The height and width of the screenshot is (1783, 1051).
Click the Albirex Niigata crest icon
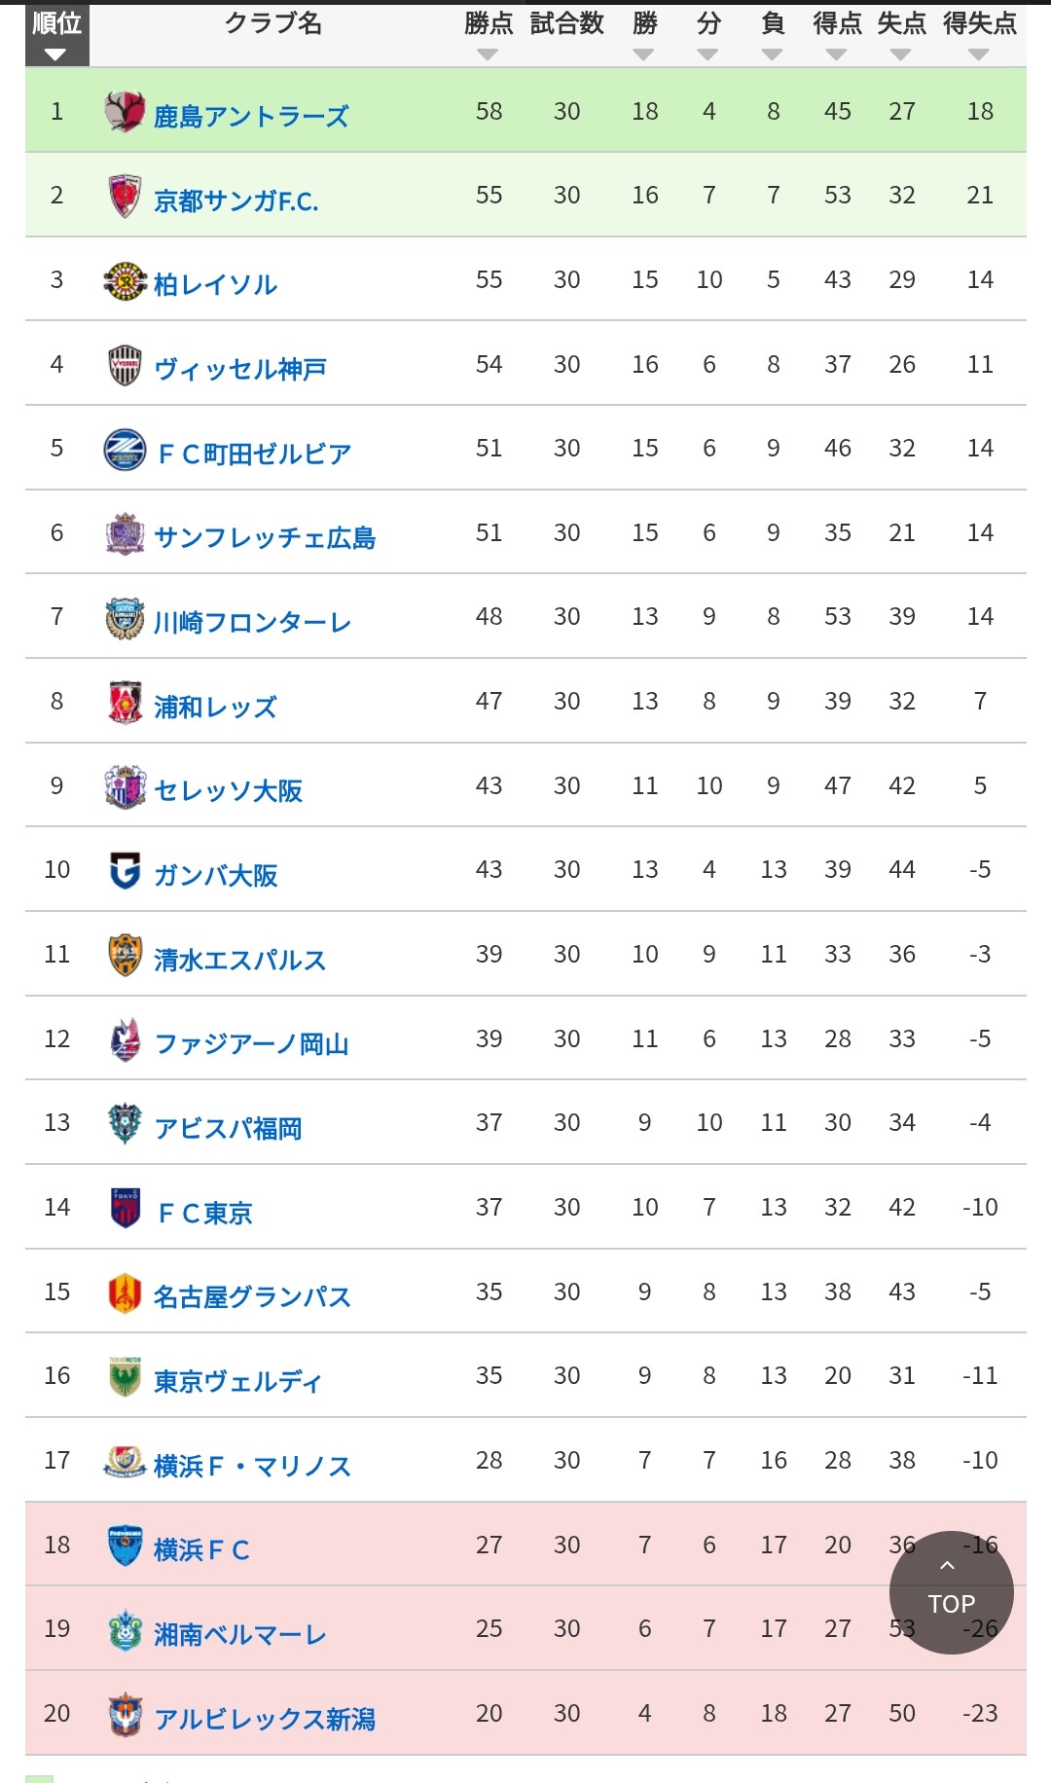[x=125, y=1715]
